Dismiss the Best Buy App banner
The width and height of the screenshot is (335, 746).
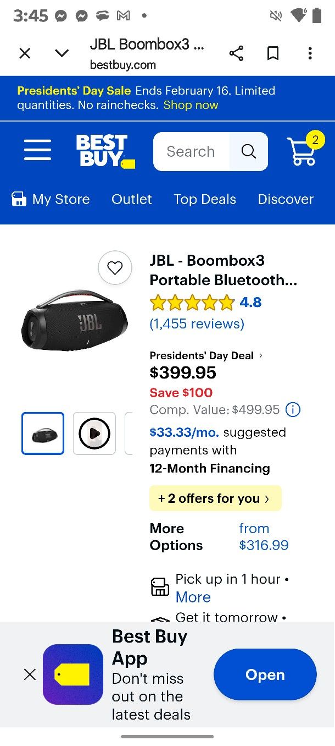(30, 674)
